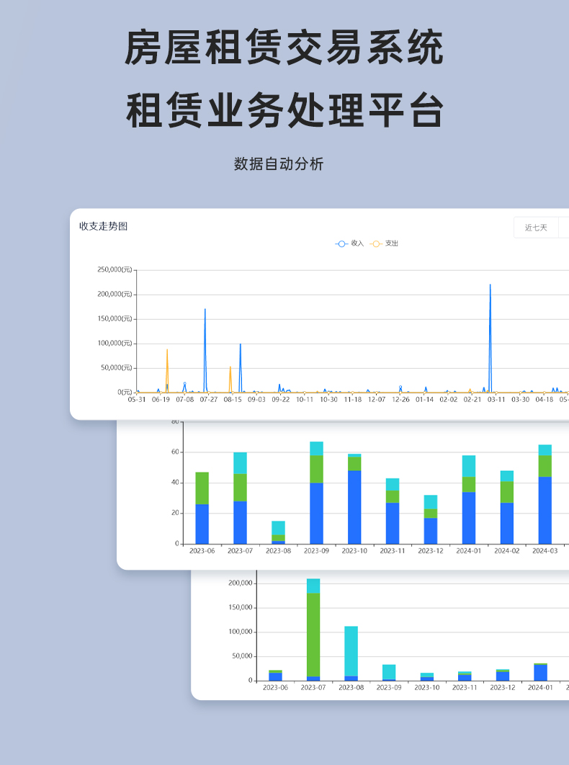Select the 2024-03 stacked bar in middle chart

[x=545, y=497]
